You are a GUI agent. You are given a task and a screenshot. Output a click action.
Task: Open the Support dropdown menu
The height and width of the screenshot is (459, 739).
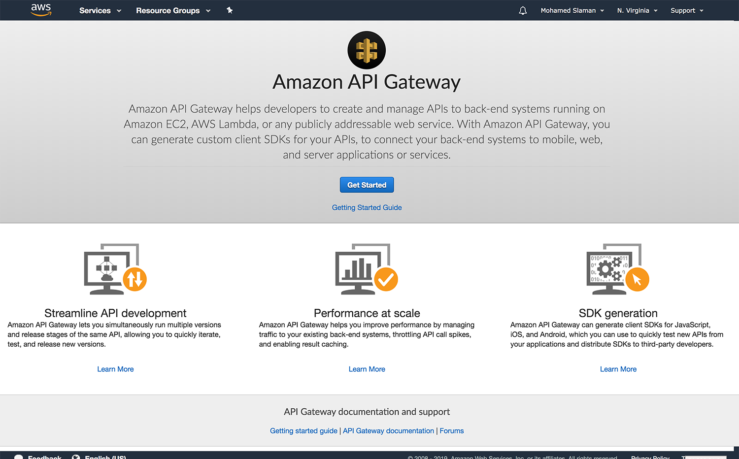pos(687,10)
